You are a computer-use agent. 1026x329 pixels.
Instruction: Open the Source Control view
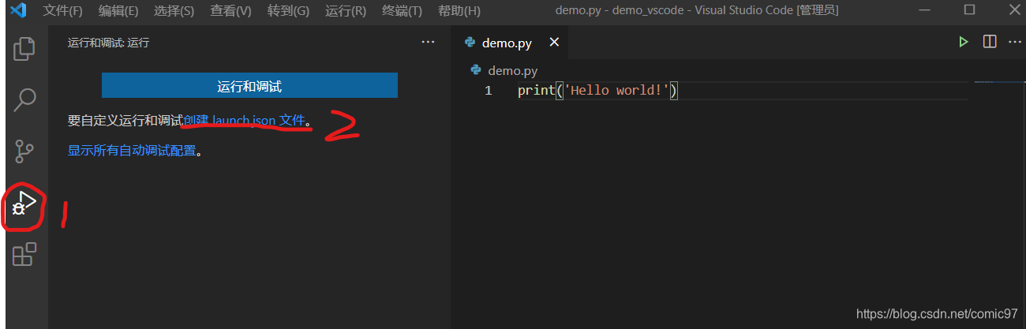click(x=24, y=151)
